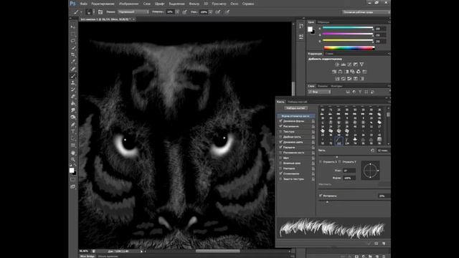Select Форма отпечатка кисти row

click(x=296, y=116)
